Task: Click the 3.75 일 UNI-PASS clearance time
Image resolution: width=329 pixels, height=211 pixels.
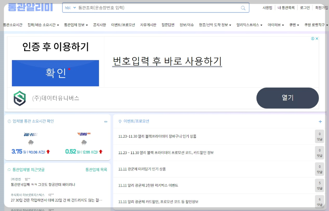Action: (x=31, y=151)
